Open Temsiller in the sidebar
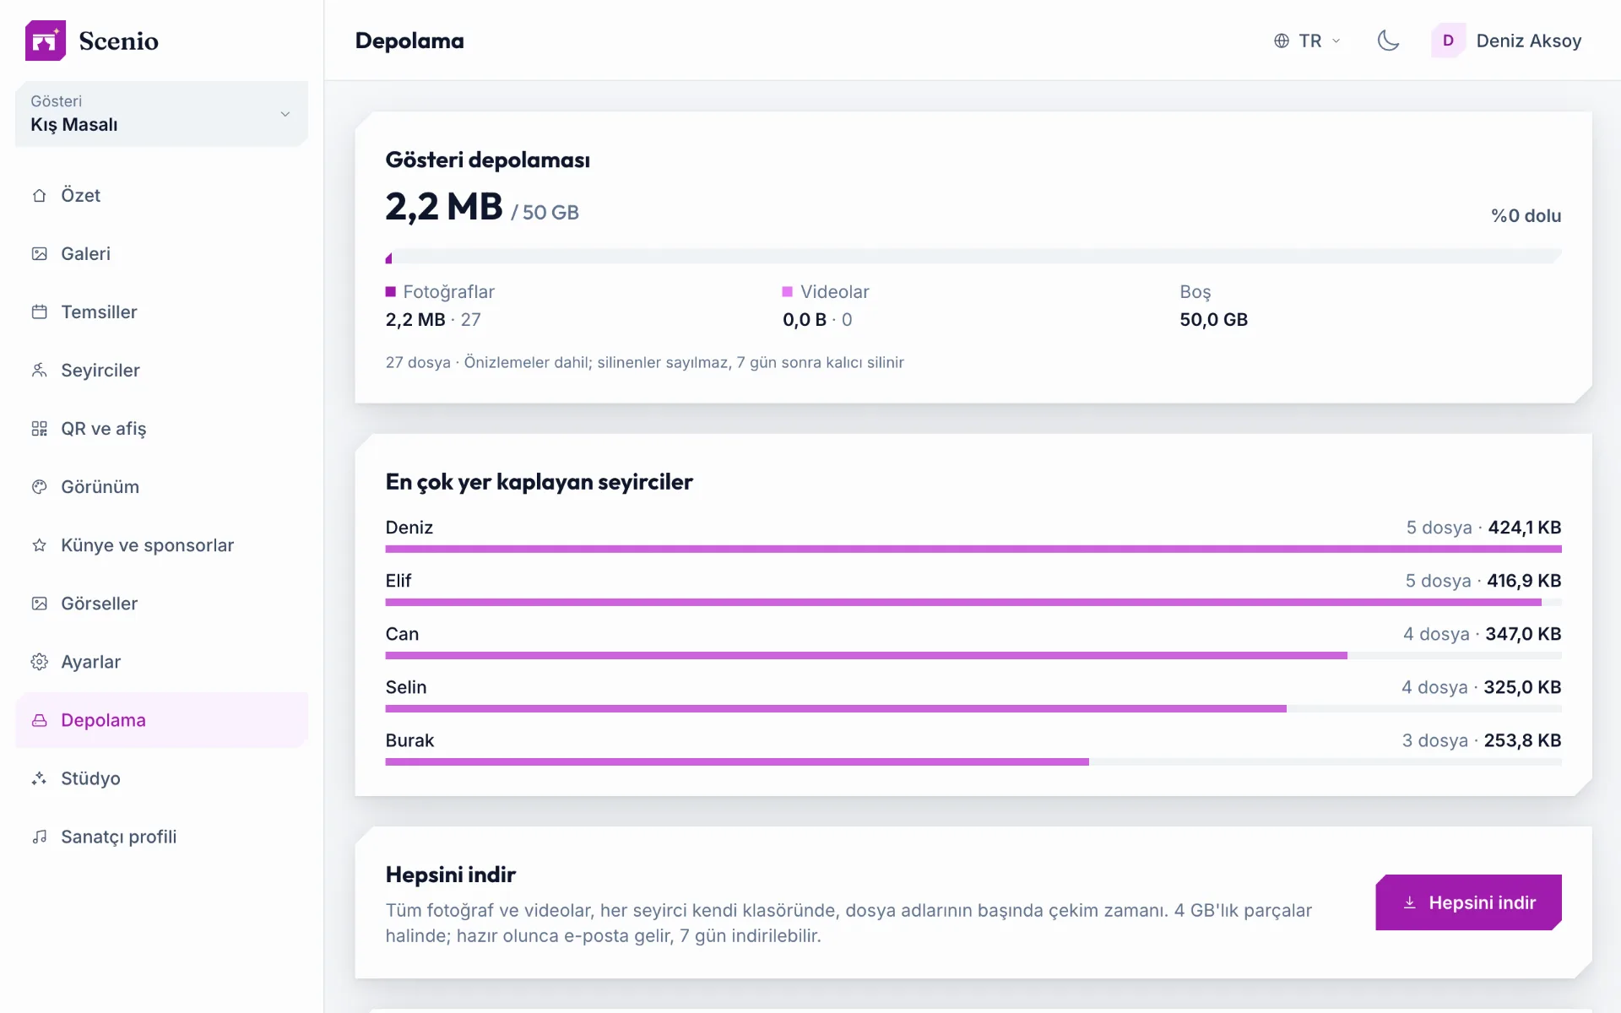This screenshot has height=1013, width=1621. [x=161, y=312]
